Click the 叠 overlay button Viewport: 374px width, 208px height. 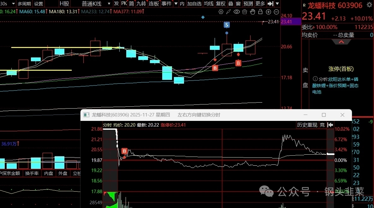tap(231, 3)
